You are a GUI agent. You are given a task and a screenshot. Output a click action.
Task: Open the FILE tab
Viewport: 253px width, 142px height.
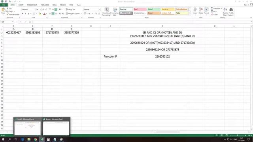4,5
